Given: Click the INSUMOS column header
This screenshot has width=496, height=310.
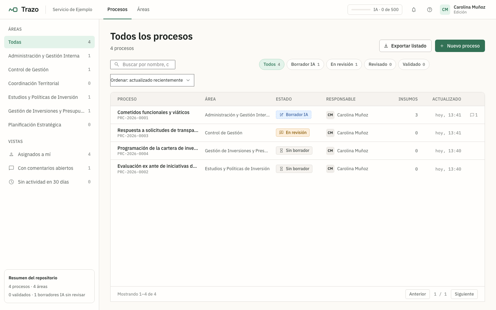Looking at the screenshot, I should pos(408,99).
